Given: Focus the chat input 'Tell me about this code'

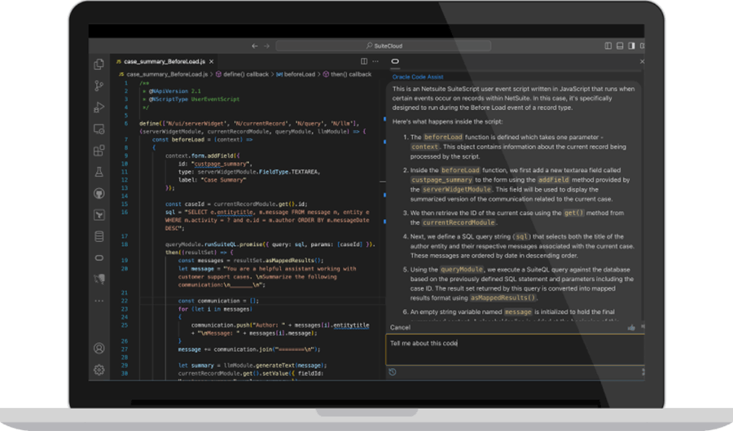Looking at the screenshot, I should [514, 350].
